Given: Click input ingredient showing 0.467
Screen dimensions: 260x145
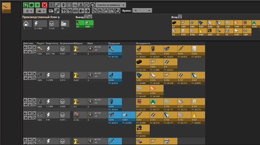Looking at the screenshot, I should click(x=229, y=24).
